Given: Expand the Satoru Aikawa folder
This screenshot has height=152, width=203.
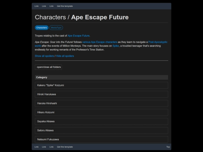Looking at the screenshot, I should coord(101,130).
